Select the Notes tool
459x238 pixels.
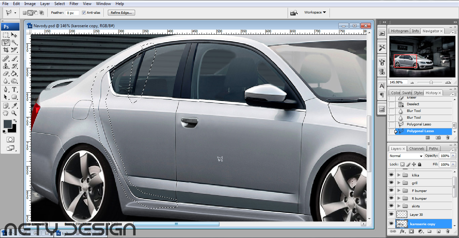coord(6,106)
